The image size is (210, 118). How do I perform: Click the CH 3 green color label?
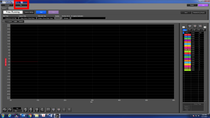(x=187, y=38)
